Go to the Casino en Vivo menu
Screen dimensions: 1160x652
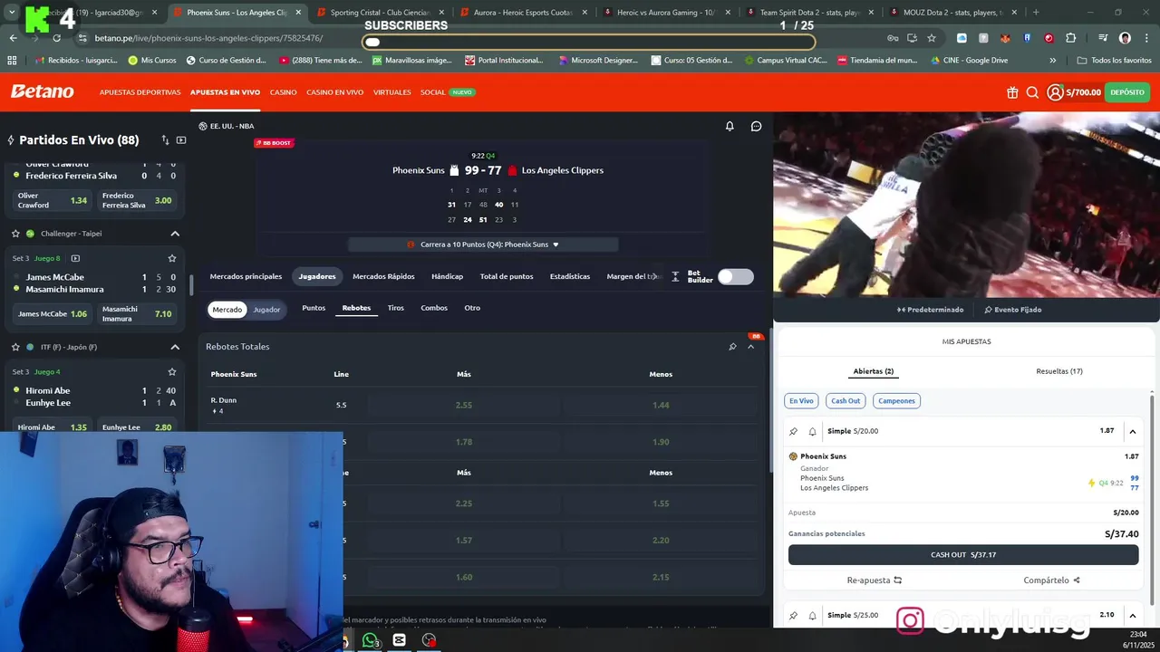tap(334, 92)
